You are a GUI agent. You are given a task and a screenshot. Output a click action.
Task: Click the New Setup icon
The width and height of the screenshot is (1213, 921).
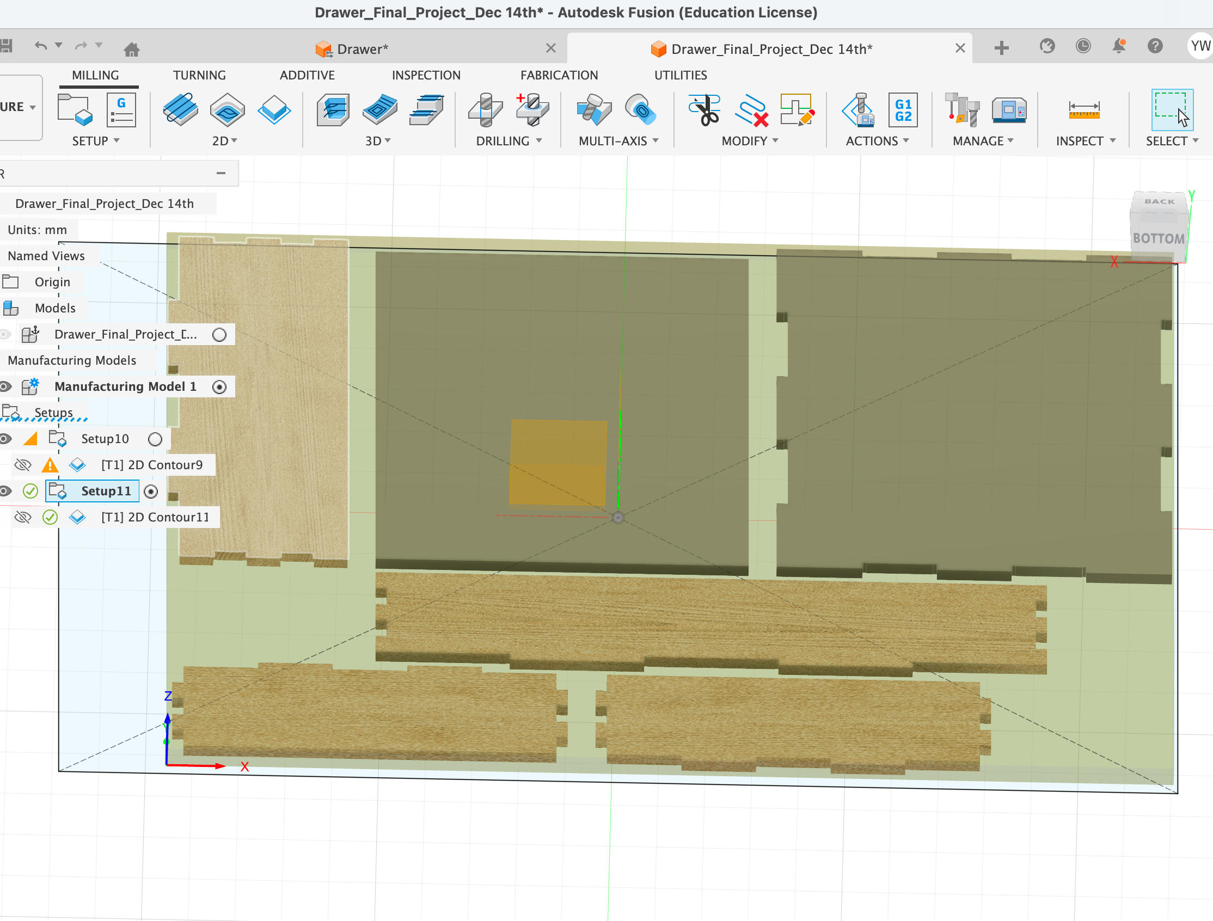coord(75,109)
